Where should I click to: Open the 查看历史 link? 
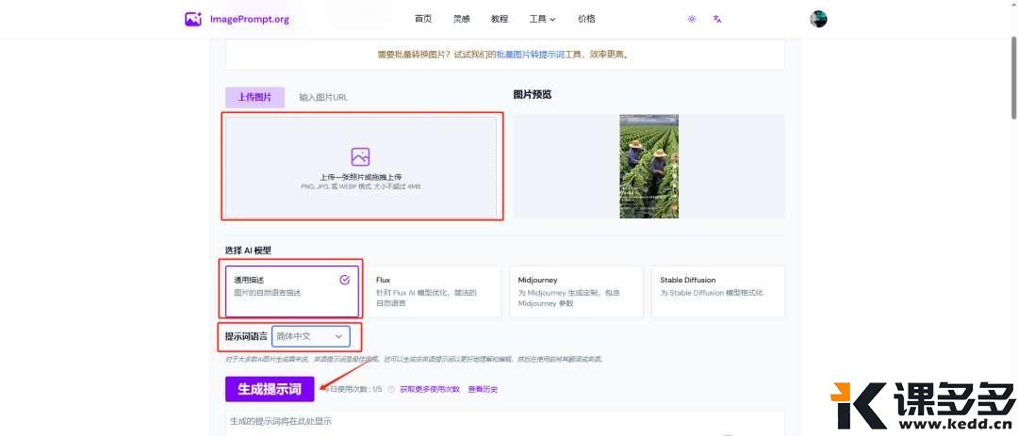coord(483,389)
